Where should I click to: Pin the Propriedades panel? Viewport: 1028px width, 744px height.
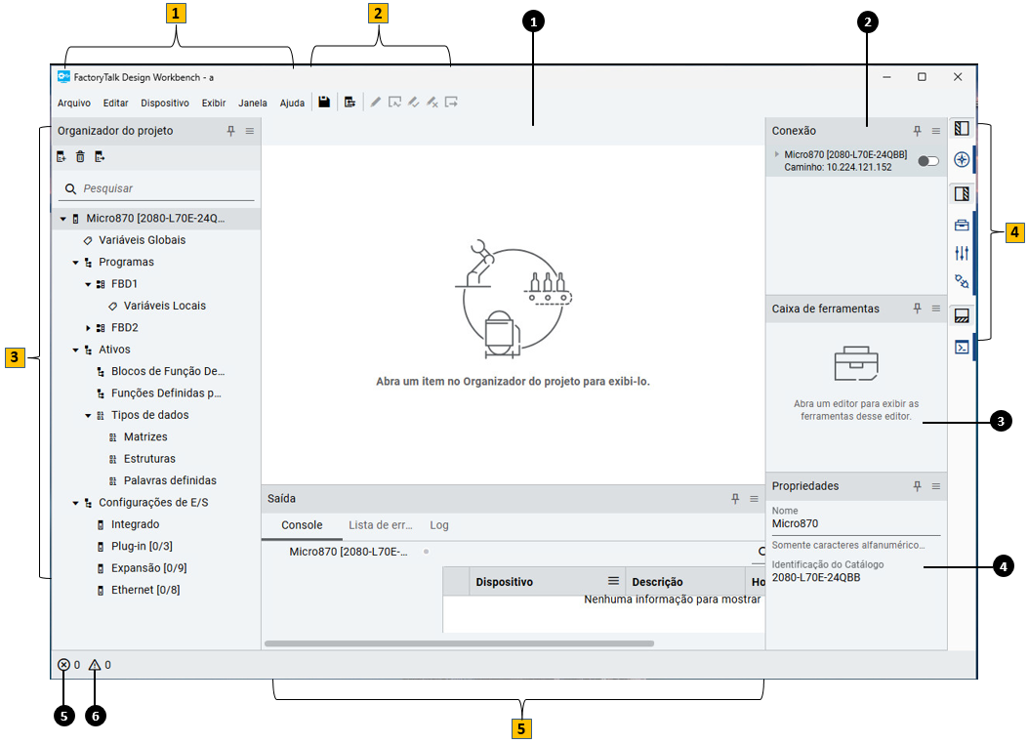coord(918,485)
